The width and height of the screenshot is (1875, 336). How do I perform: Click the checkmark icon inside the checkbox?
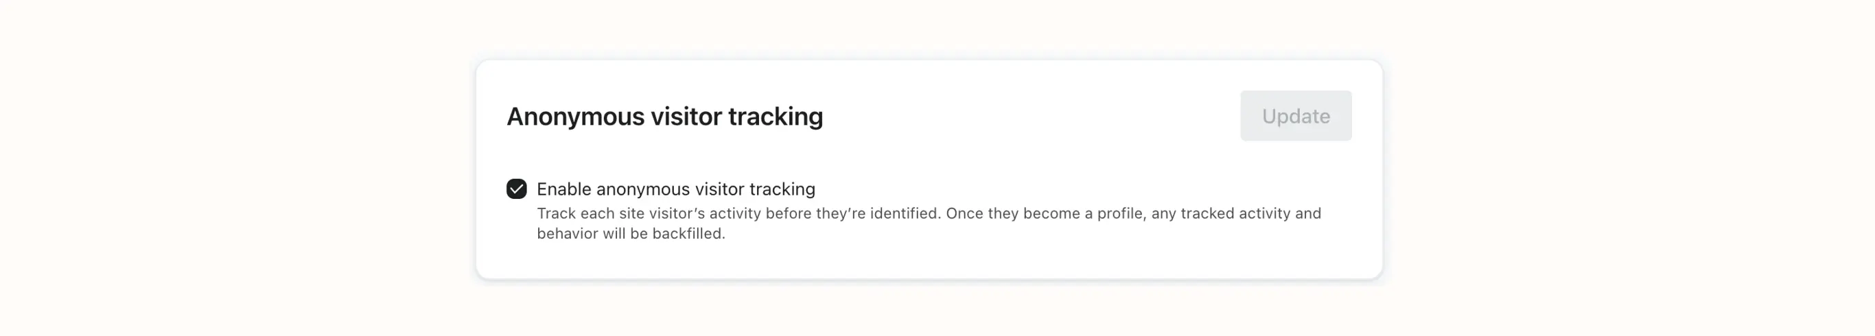click(x=516, y=189)
